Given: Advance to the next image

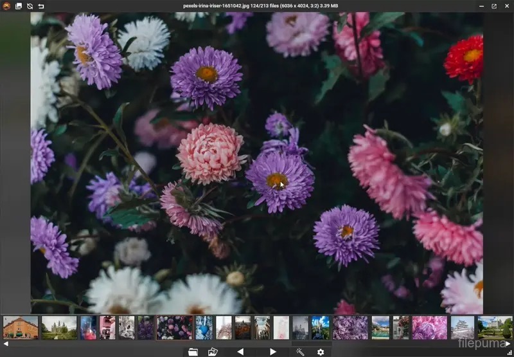Looking at the screenshot, I should coord(273,352).
